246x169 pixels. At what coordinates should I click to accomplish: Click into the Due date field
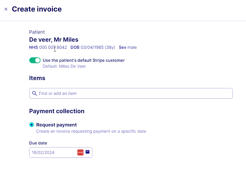(53, 152)
